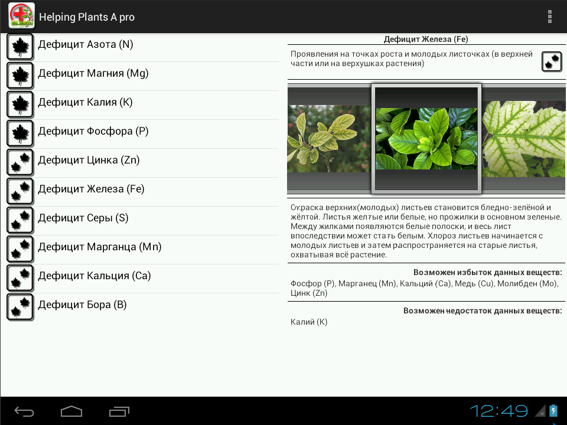Click the maple leaf icon beside Дефицит Азота
This screenshot has height=425, width=567.
20,47
